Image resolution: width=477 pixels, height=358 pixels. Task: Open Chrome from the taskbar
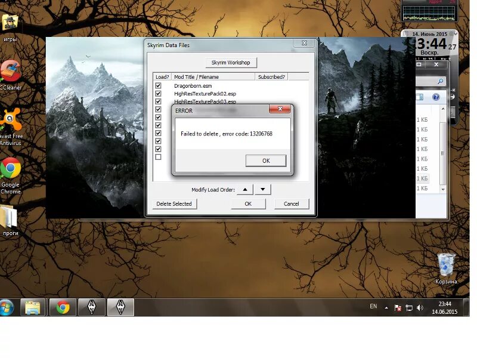[63, 307]
